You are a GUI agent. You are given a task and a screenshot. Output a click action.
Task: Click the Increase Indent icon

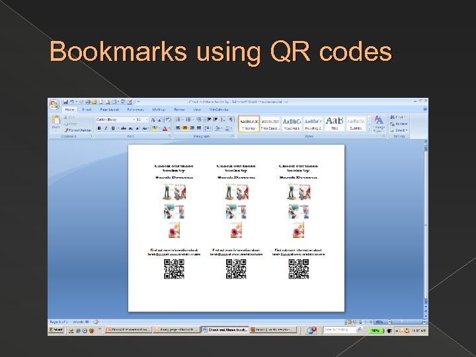[216, 120]
